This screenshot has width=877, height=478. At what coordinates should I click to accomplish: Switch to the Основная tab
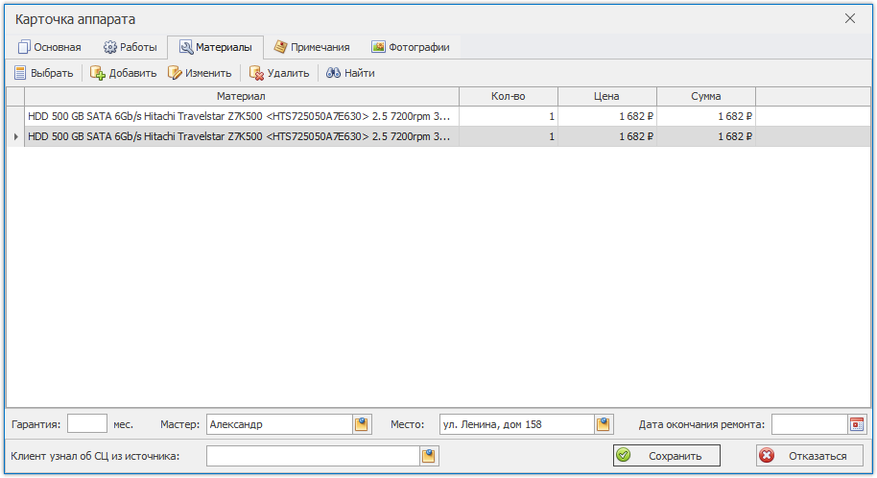pos(50,47)
